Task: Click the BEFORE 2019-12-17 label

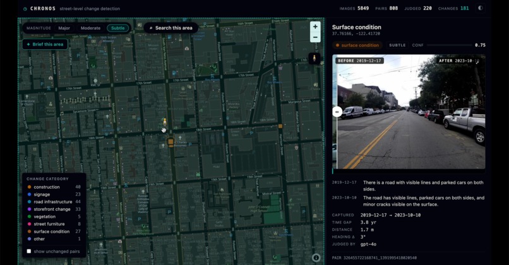Action: 360,61
